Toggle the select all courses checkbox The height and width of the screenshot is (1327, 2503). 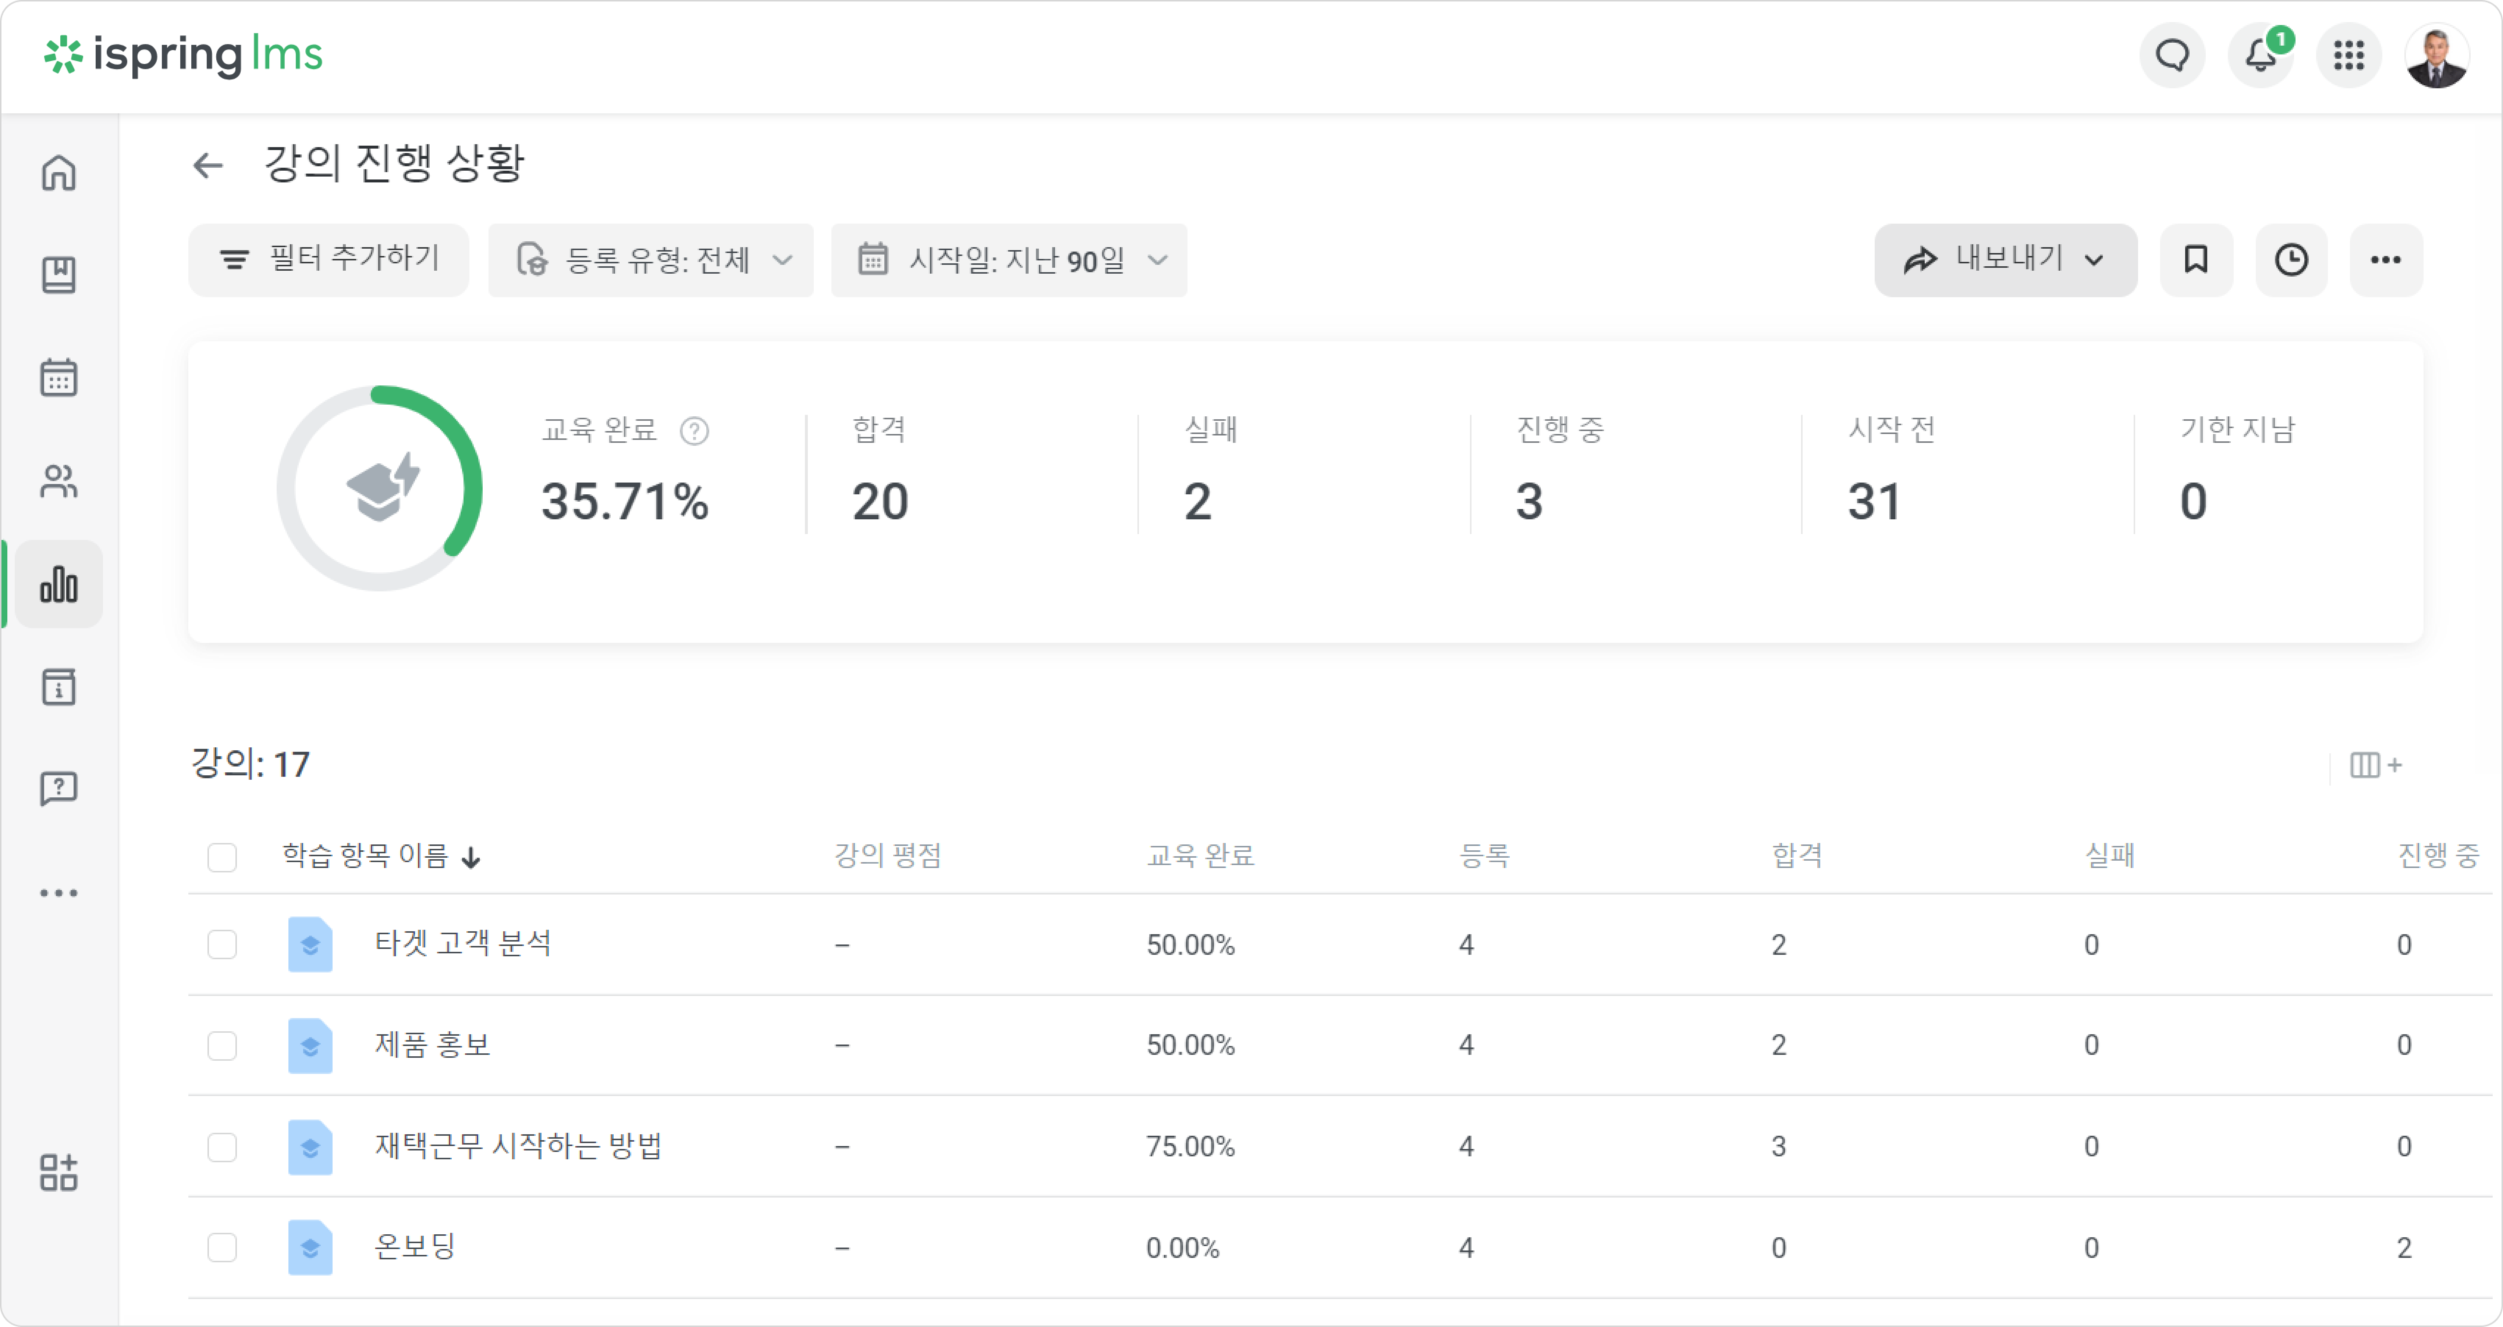[223, 857]
